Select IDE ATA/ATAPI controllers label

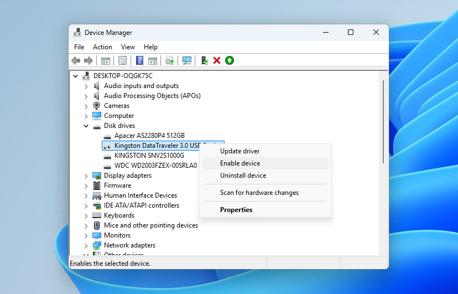142,205
